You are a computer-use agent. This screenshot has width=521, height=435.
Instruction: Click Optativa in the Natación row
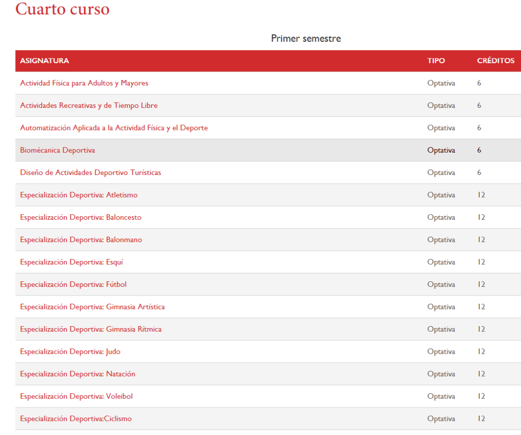click(x=441, y=374)
